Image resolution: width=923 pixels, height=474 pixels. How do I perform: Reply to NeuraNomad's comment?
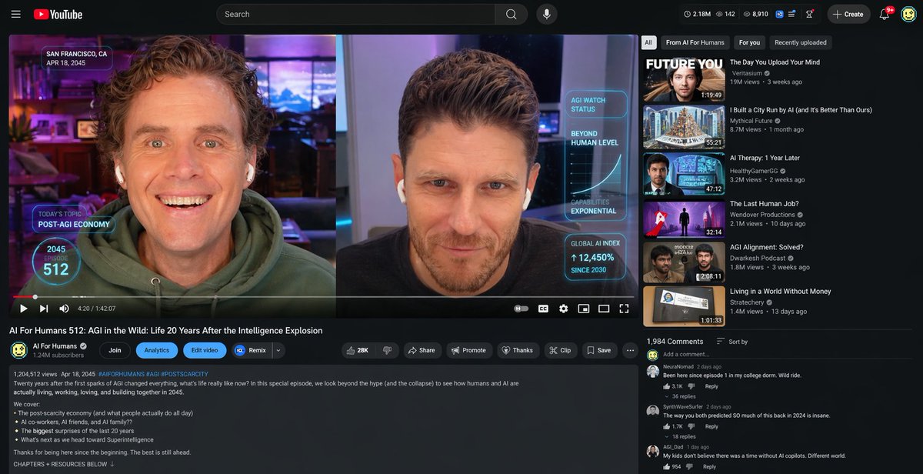point(711,386)
